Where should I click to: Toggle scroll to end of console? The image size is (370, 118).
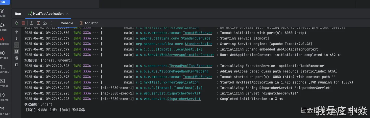17,51
